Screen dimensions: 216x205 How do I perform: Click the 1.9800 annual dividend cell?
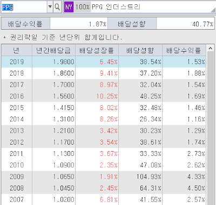pyautogui.click(x=53, y=62)
